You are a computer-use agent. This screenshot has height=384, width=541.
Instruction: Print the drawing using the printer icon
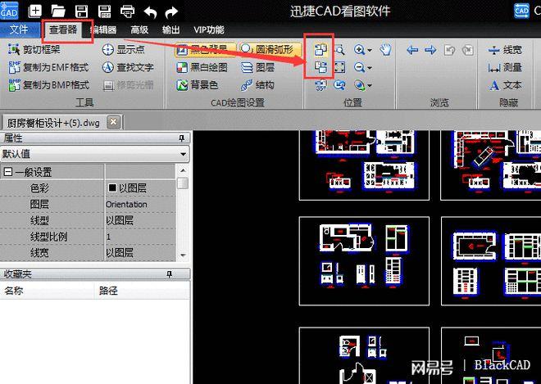coord(127,11)
